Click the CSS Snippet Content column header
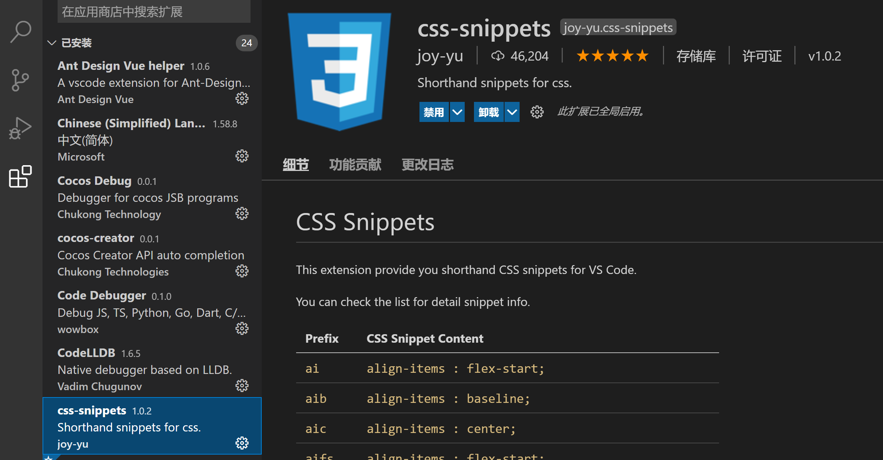This screenshot has height=460, width=883. pyautogui.click(x=425, y=338)
